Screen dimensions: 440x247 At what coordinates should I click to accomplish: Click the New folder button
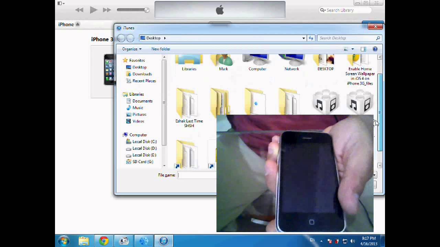(161, 49)
